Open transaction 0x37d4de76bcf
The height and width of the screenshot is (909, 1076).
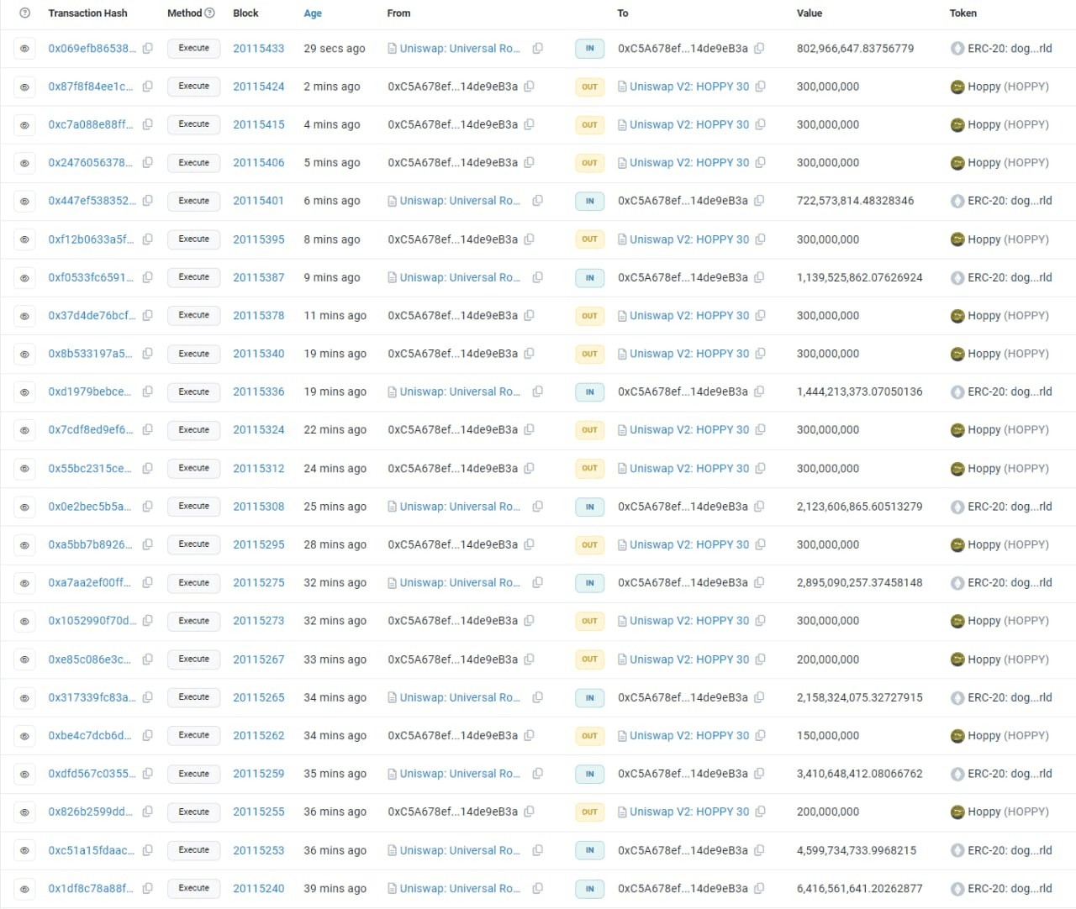[92, 316]
